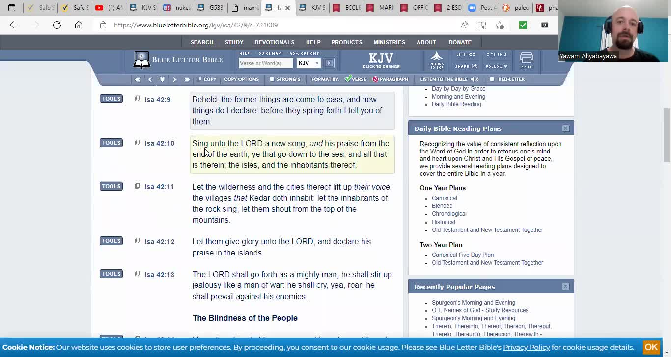This screenshot has width=671, height=357.
Task: Open the MINISTRIES menu
Action: [x=389, y=42]
